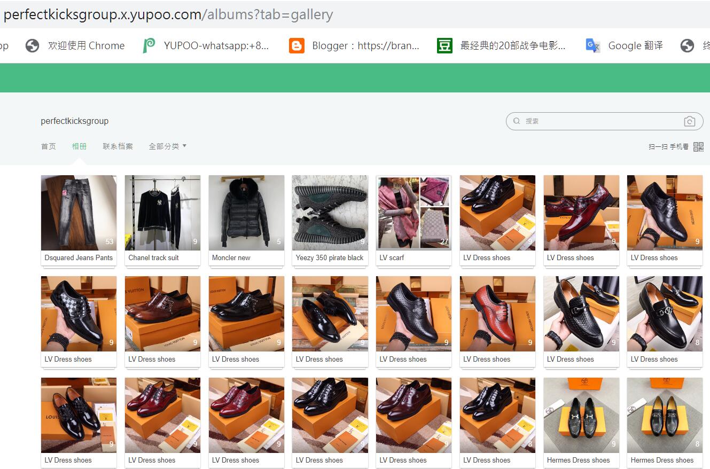
Task: Open the Hermes Dress shoes album
Action: 581,415
